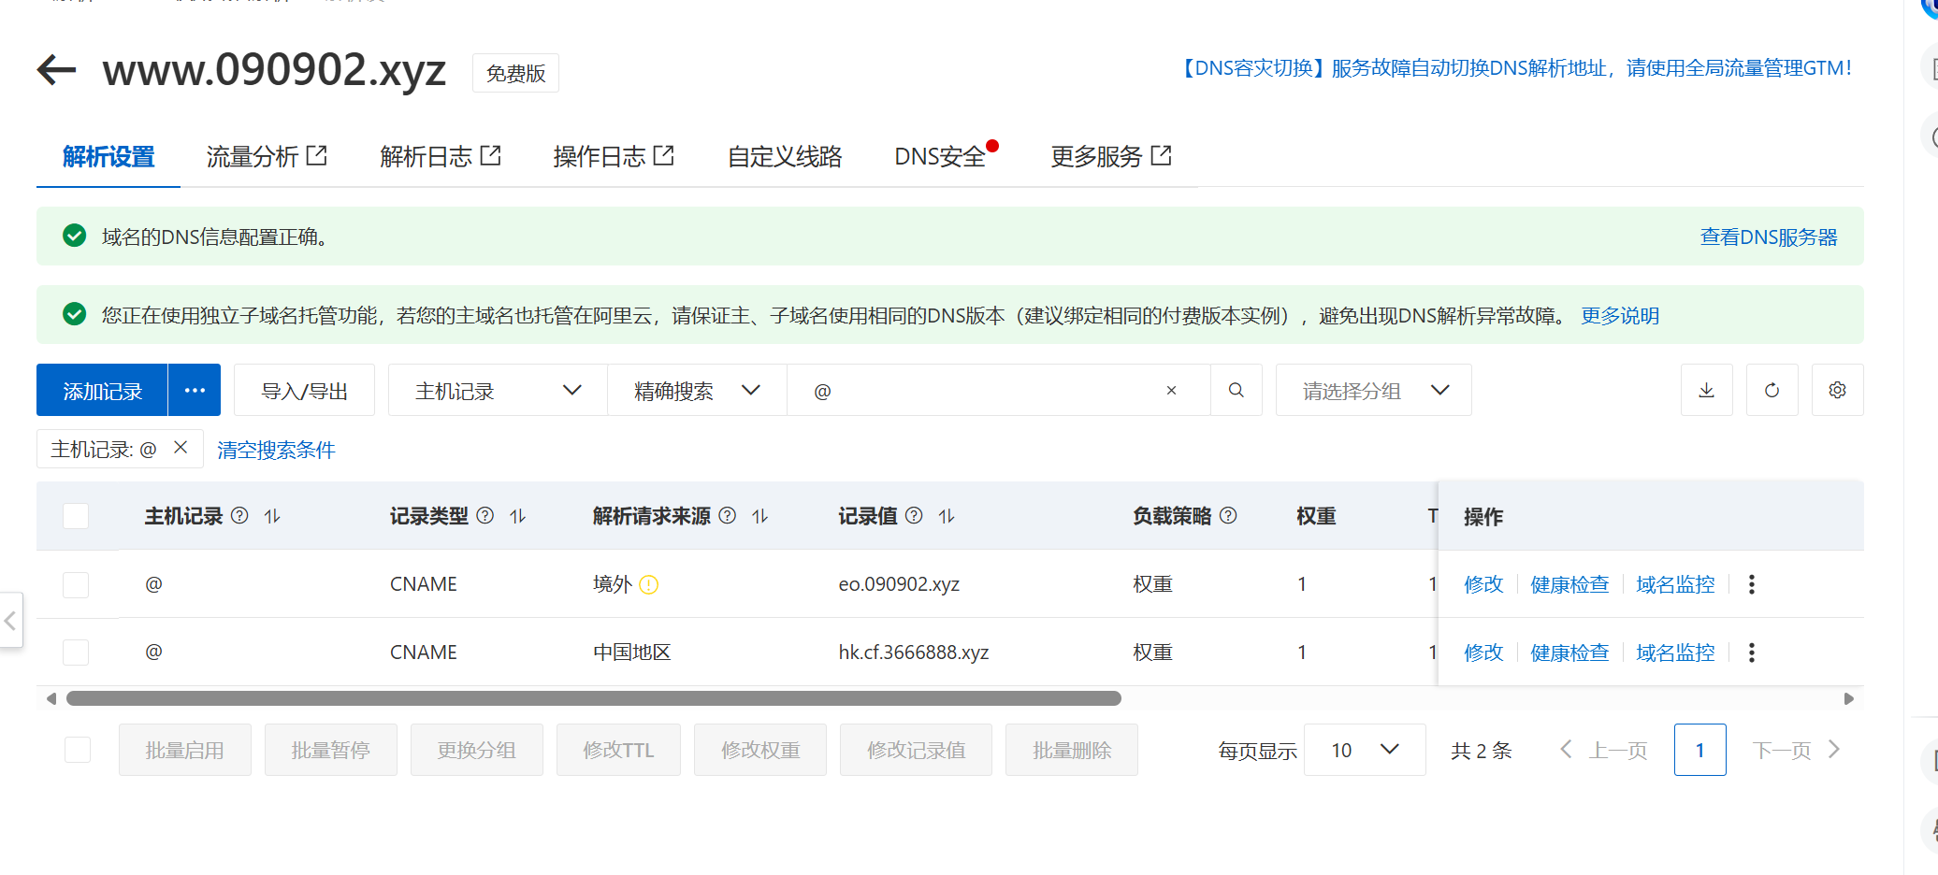Open the 精确搜索 match mode dropdown
Viewport: 1938px width, 875px height.
coord(698,390)
